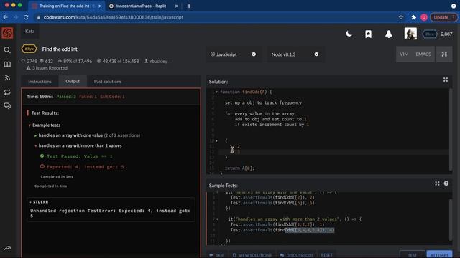This screenshot has width=460, height=258.
Task: Click the star icon next to 2748
Action: (23, 61)
